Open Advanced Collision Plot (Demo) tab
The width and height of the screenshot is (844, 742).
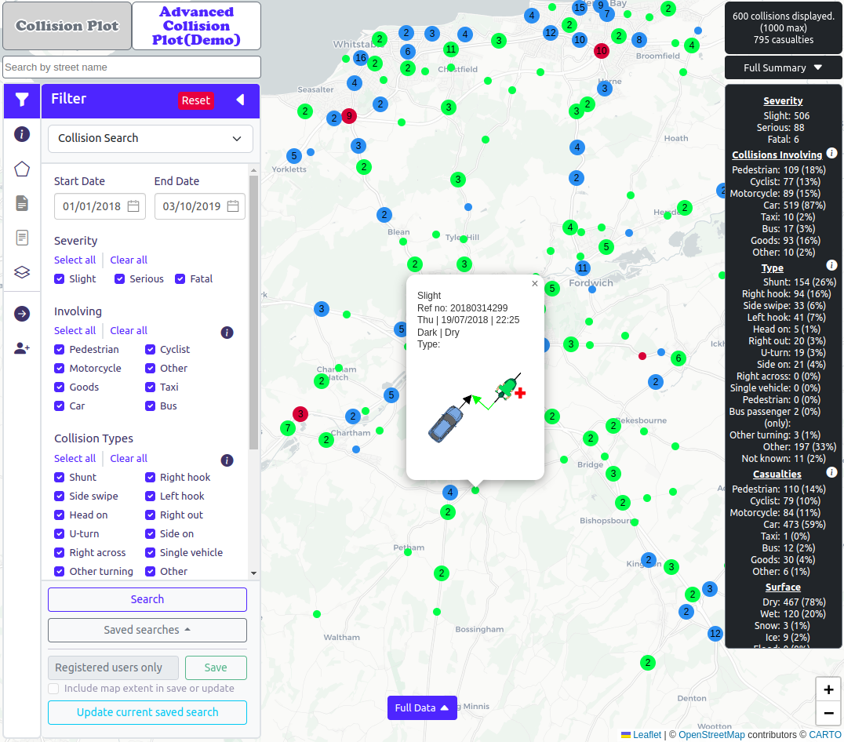coord(196,26)
